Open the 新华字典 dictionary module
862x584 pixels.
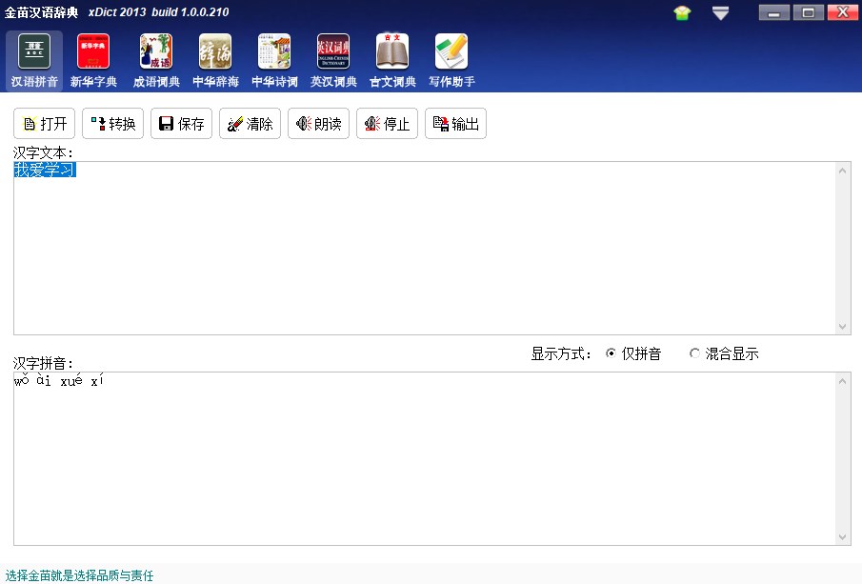pyautogui.click(x=93, y=60)
